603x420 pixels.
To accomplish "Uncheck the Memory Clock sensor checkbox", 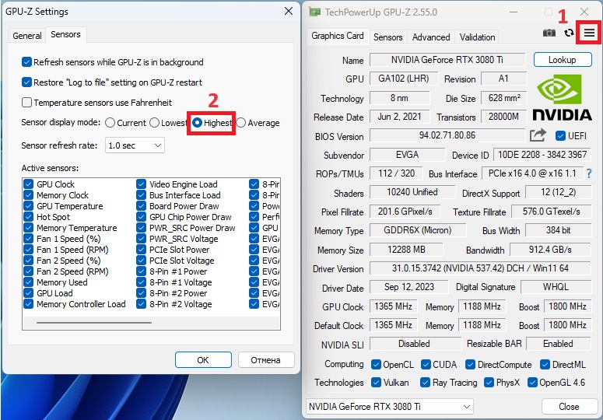I will point(28,194).
